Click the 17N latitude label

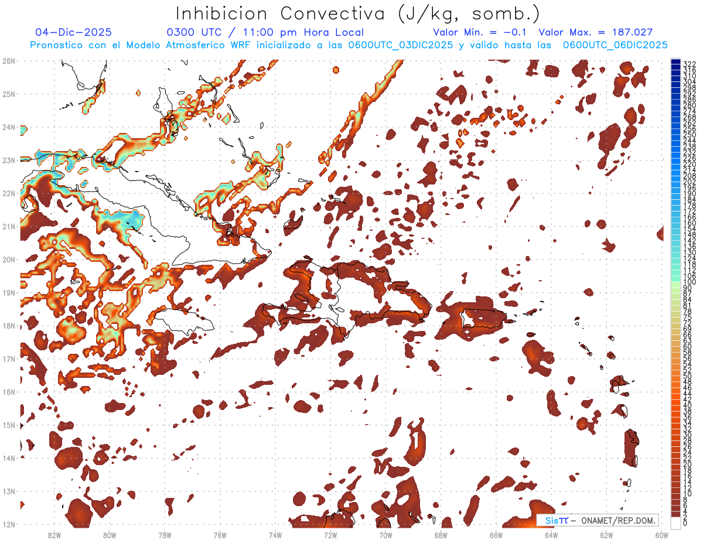click(x=9, y=358)
